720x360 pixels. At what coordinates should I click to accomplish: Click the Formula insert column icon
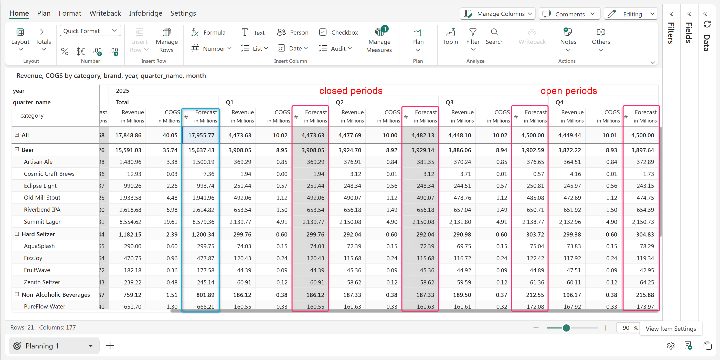(x=195, y=33)
